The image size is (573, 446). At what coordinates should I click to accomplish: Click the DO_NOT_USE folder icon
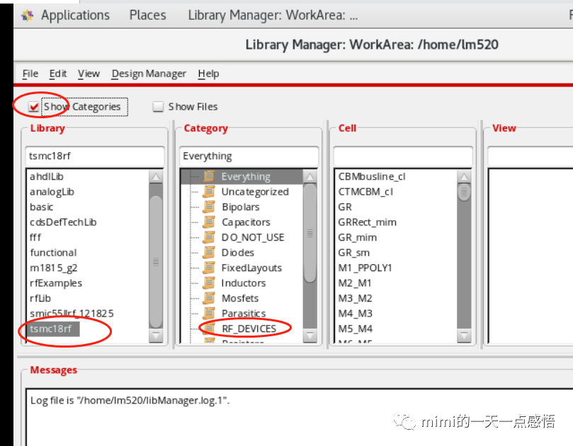coord(209,237)
